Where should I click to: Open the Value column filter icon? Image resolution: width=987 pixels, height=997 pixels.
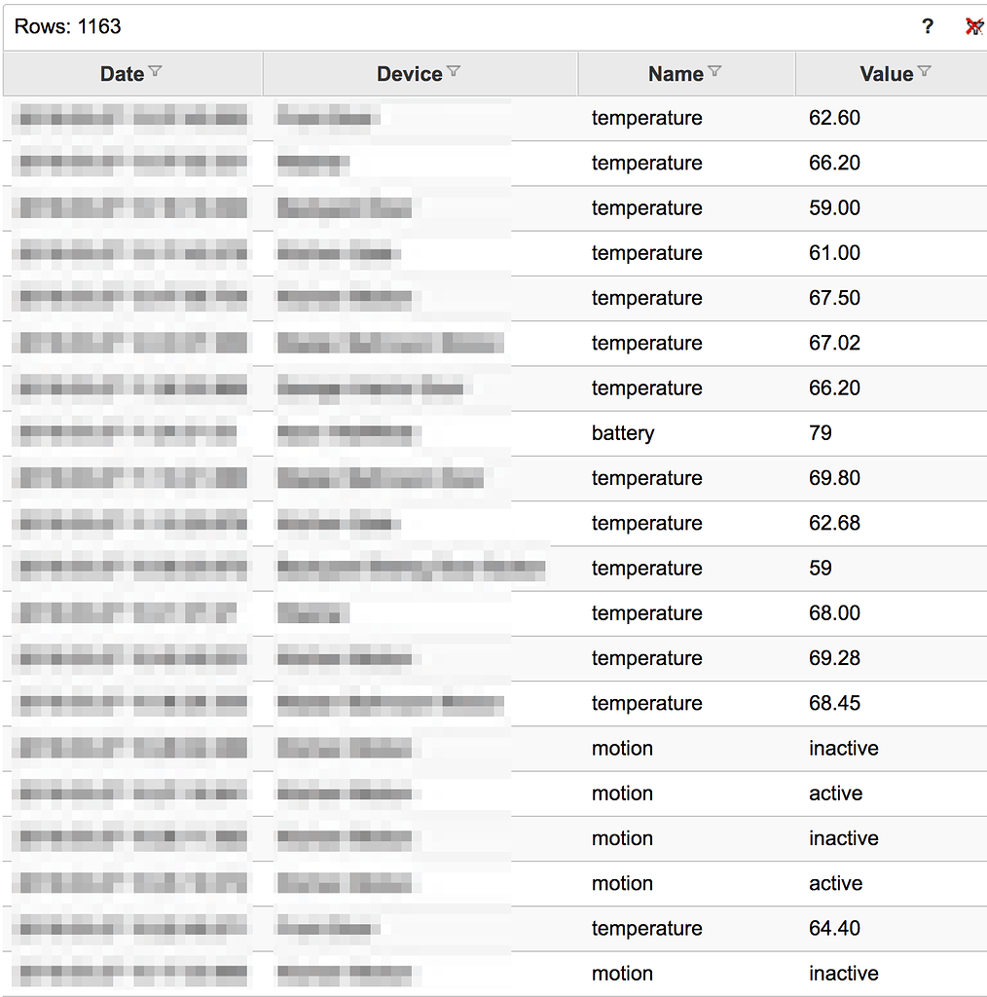click(924, 72)
